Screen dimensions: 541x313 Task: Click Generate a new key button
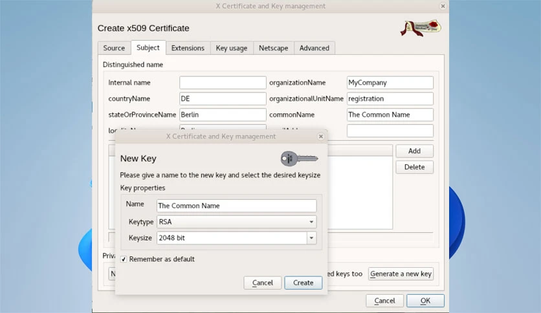[401, 274]
